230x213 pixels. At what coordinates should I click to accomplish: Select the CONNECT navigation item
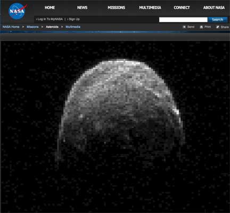click(x=182, y=7)
